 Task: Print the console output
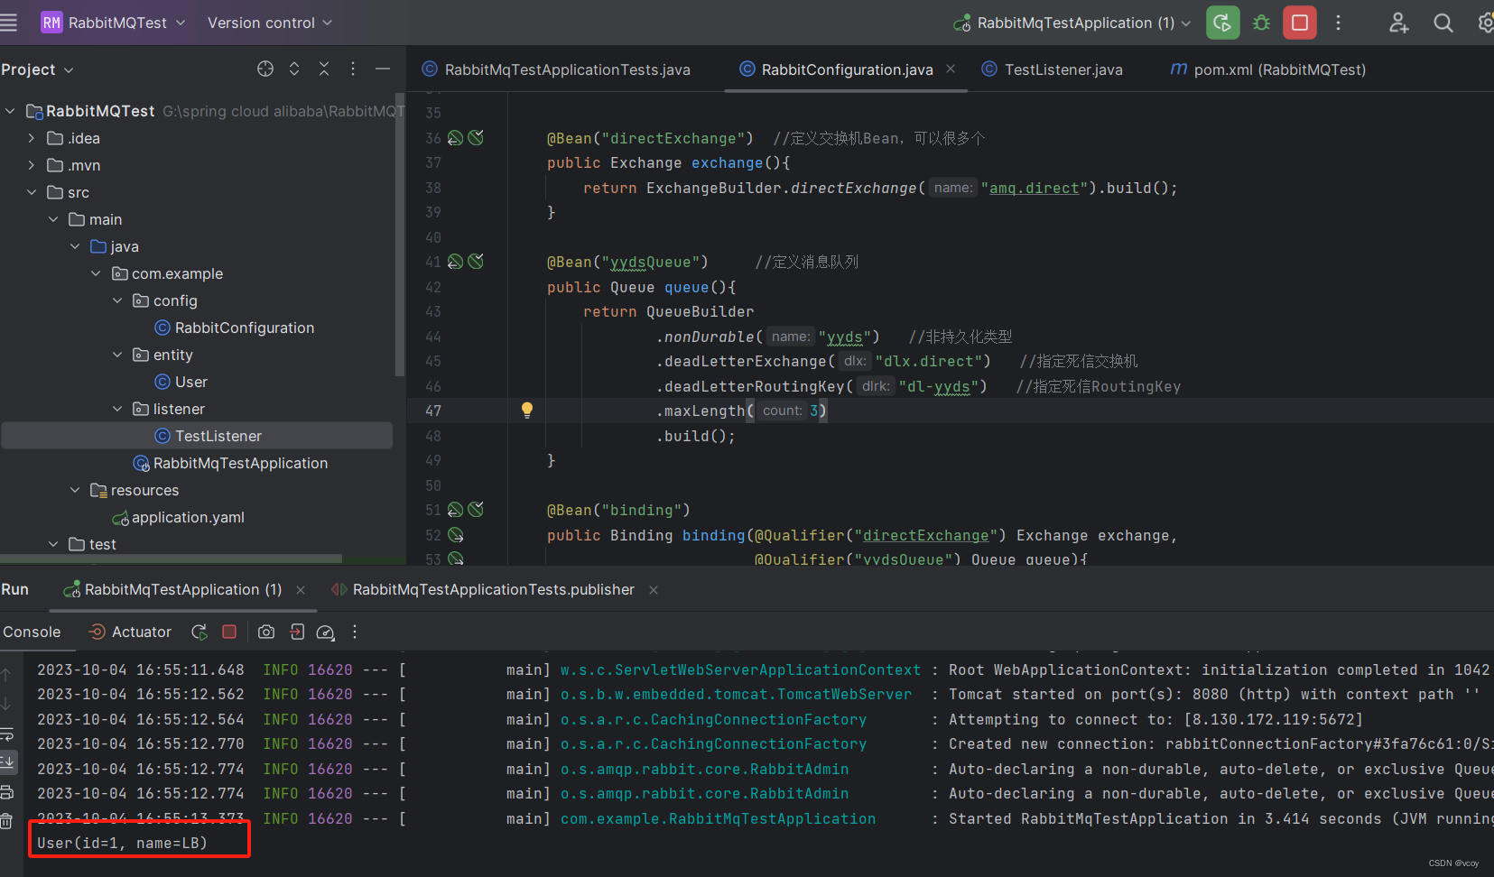[x=6, y=792]
